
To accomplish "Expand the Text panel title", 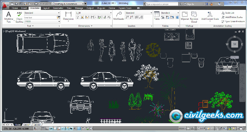I will 30,26.
